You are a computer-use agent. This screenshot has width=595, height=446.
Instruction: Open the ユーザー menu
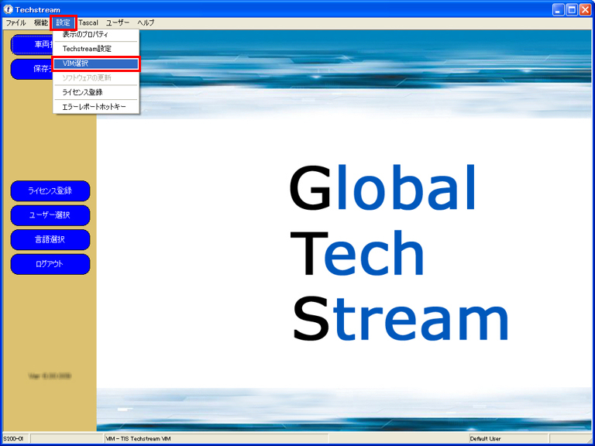pyautogui.click(x=118, y=22)
